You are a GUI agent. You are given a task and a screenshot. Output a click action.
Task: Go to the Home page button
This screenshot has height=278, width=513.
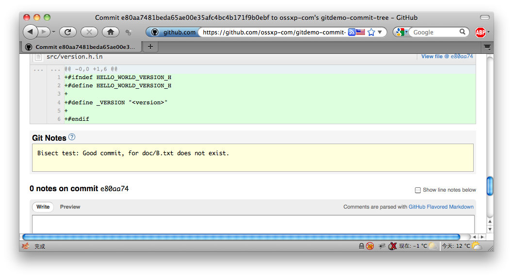111,32
